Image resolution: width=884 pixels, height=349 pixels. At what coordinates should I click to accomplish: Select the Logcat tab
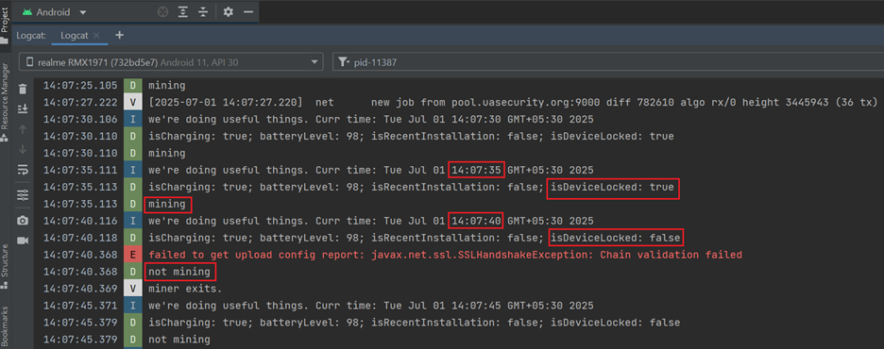coord(74,35)
